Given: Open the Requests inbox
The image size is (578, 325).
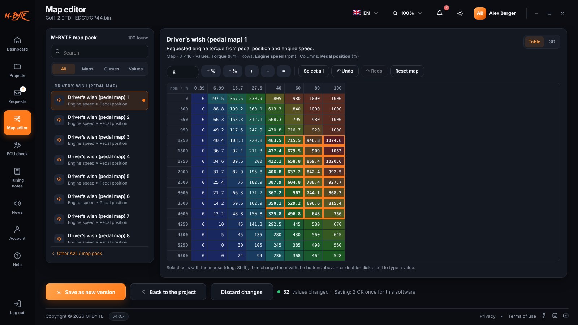Looking at the screenshot, I should tap(17, 96).
